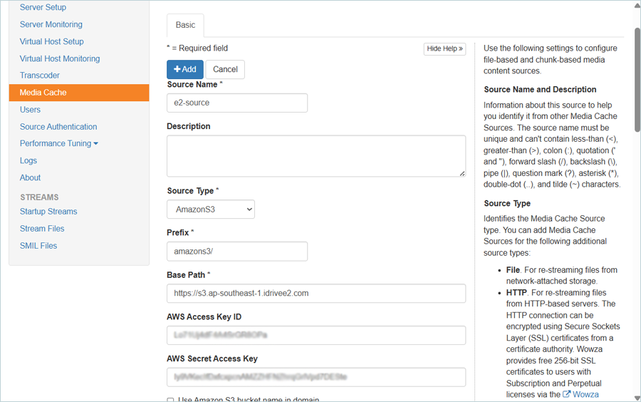Open Source Authentication settings
Screen dimensions: 641x402
(58, 127)
